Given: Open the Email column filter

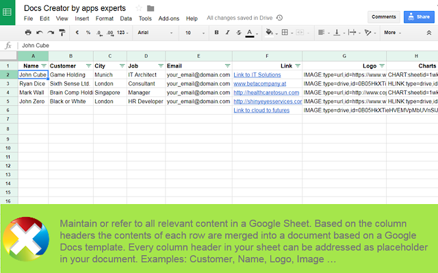Looking at the screenshot, I should click(228, 66).
